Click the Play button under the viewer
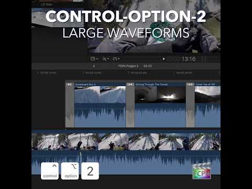 [x=164, y=59]
